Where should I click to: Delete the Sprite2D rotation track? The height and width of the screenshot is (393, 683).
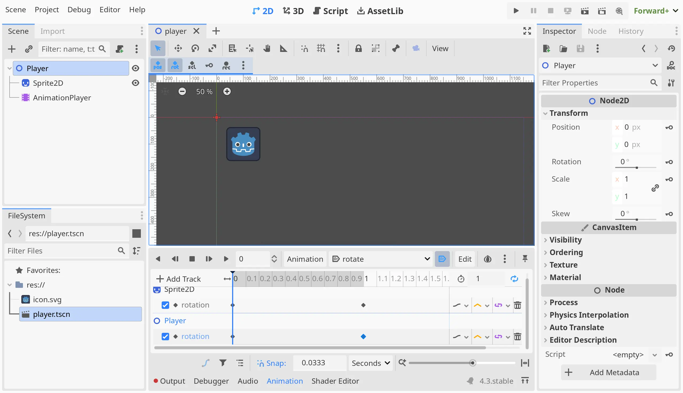tap(518, 305)
